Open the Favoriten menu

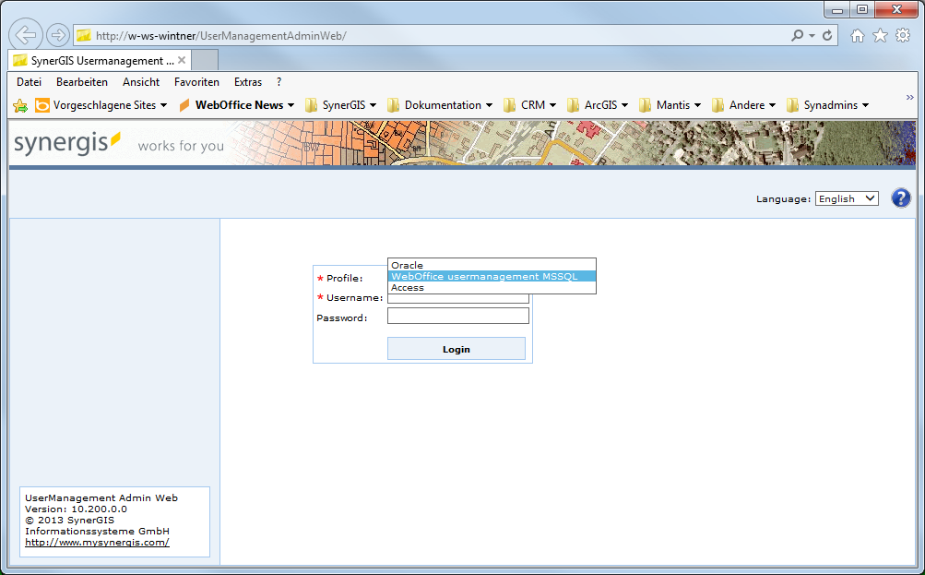point(196,81)
